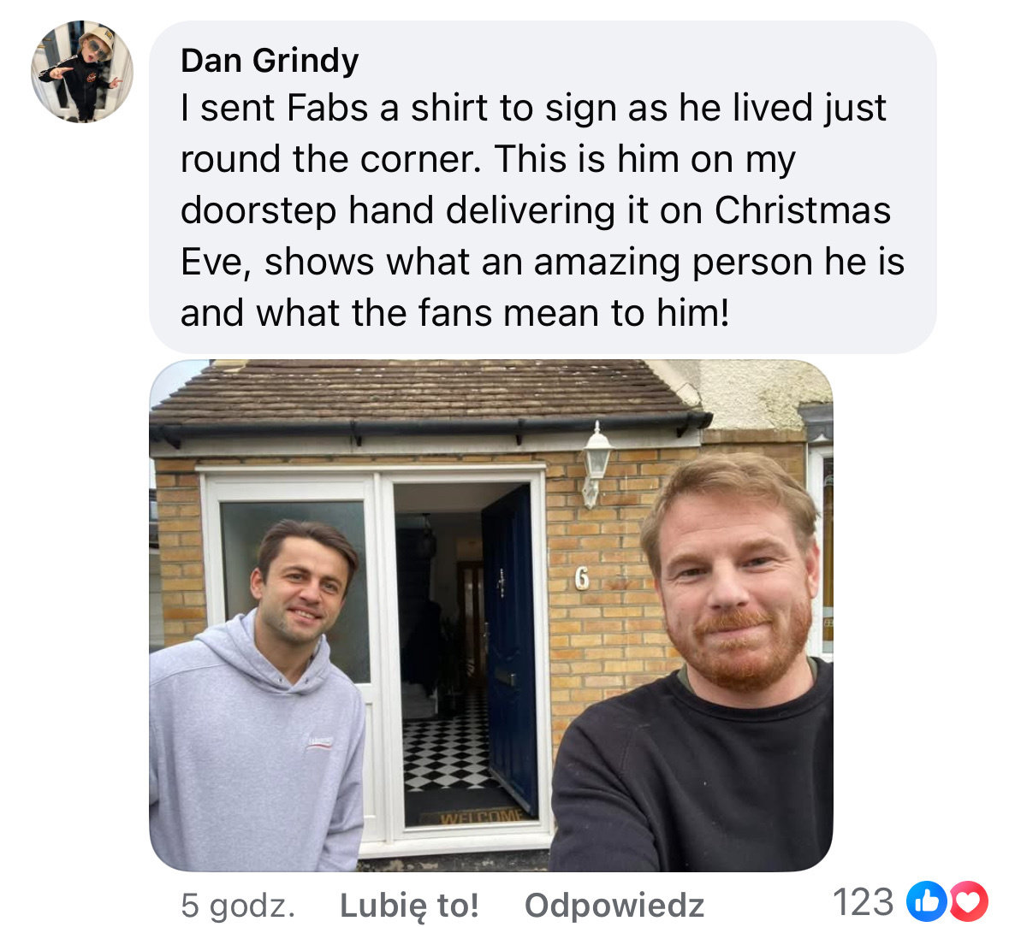
Task: Open the attached doorstep photo
Action: pos(491,615)
